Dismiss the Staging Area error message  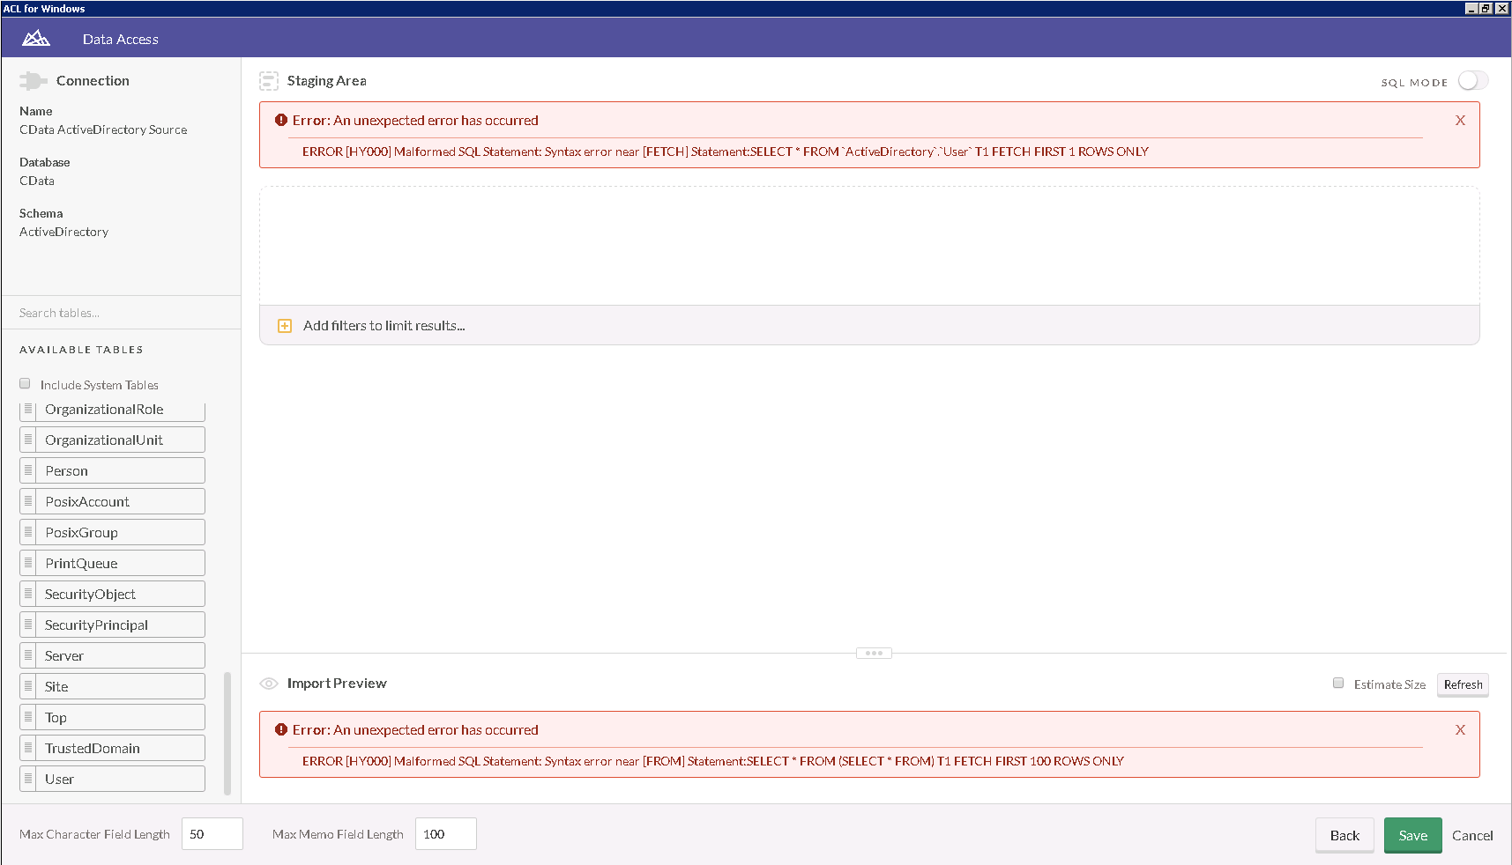click(x=1460, y=120)
